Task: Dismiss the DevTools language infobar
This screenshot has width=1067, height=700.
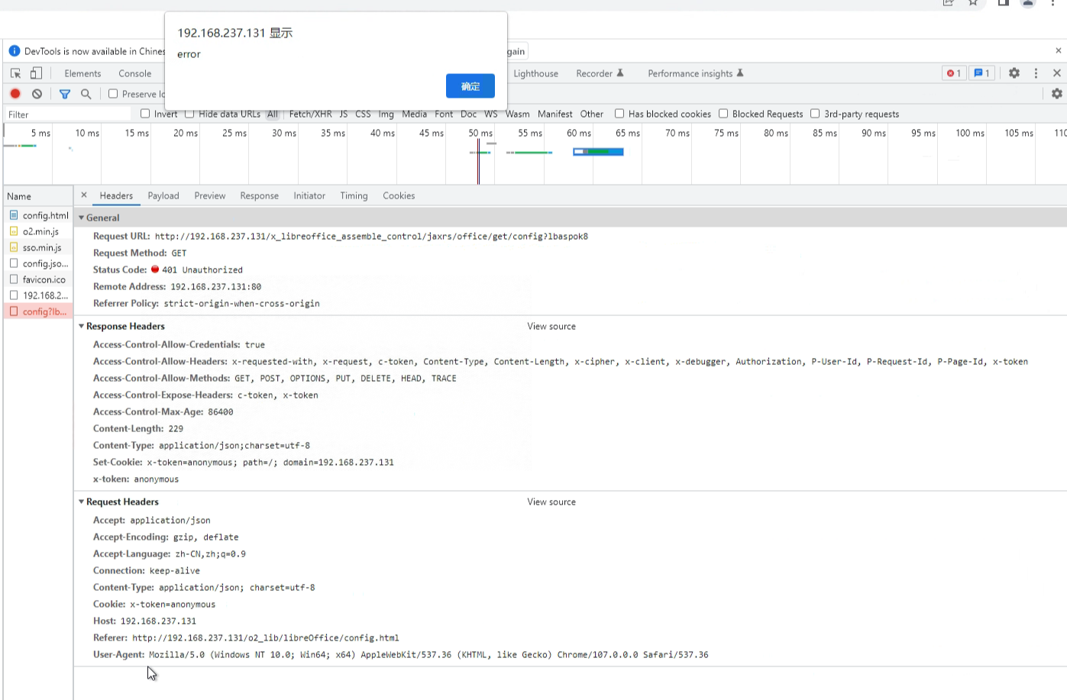Action: (1058, 51)
